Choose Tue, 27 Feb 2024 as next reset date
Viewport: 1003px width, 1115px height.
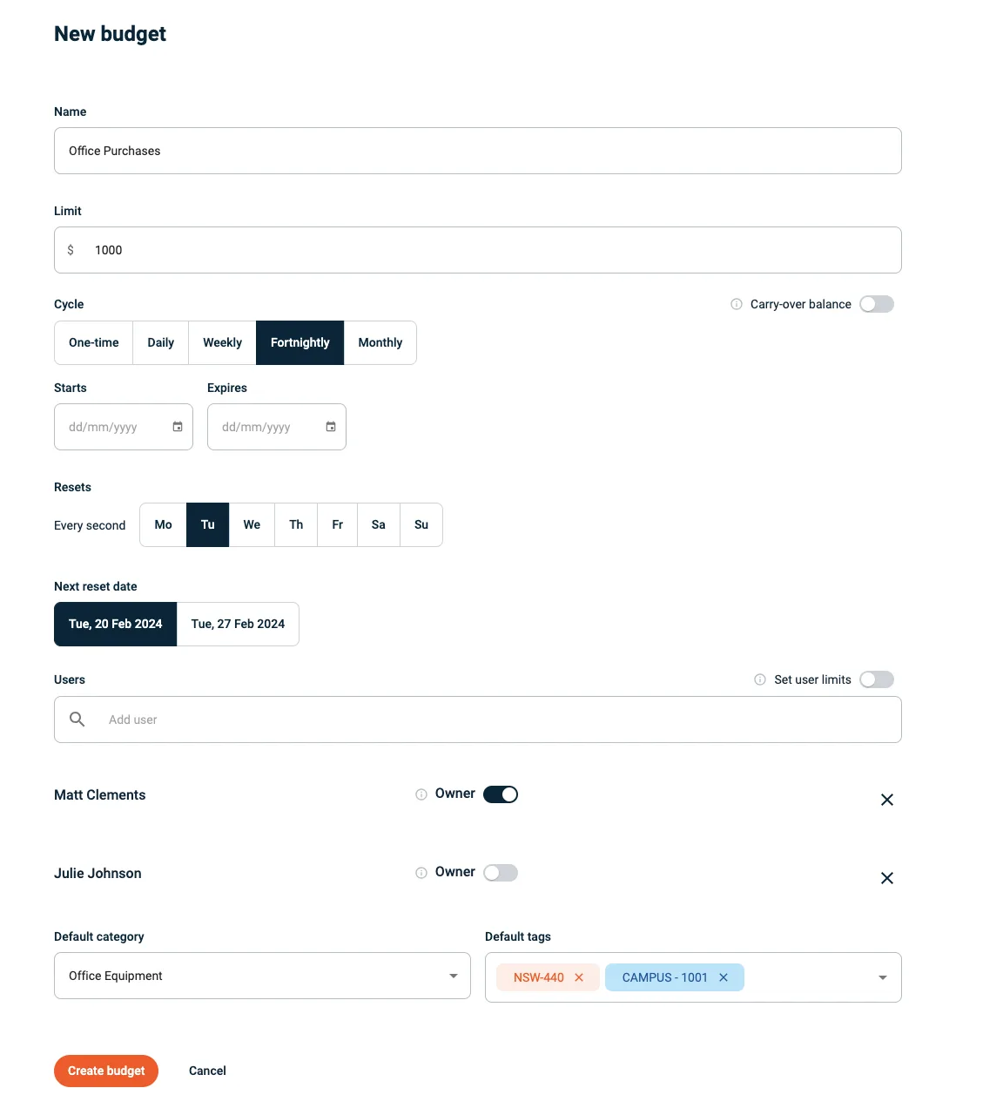point(238,624)
